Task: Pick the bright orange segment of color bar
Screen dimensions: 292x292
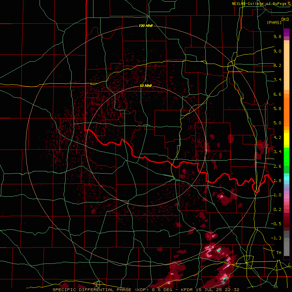Action: 286,110
